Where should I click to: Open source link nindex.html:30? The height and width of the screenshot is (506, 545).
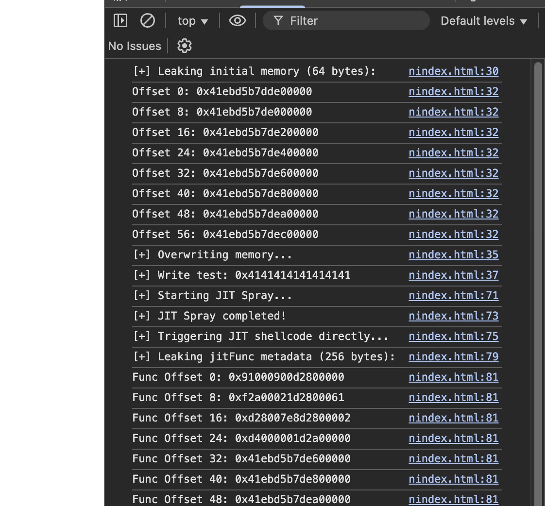click(x=453, y=71)
